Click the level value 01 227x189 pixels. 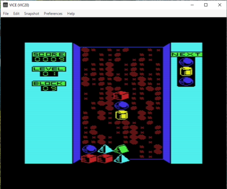point(49,74)
